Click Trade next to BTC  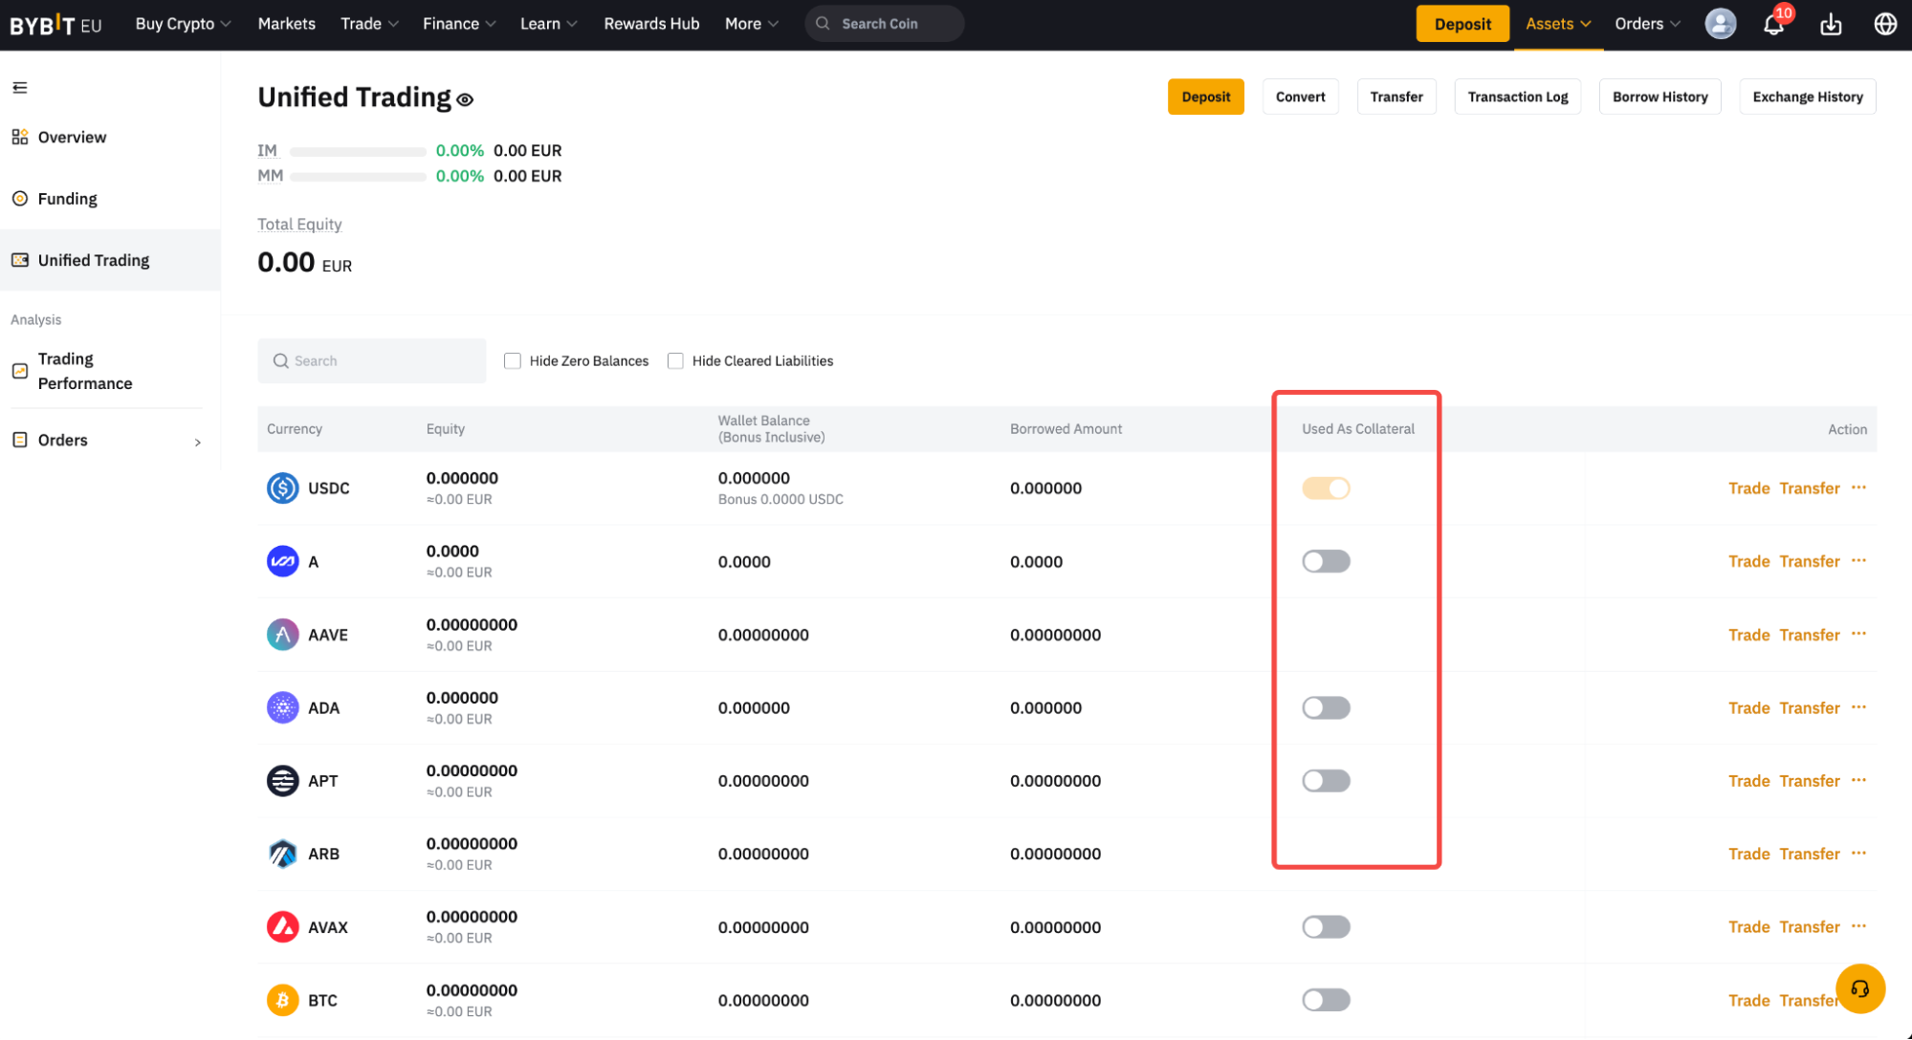1748,1000
